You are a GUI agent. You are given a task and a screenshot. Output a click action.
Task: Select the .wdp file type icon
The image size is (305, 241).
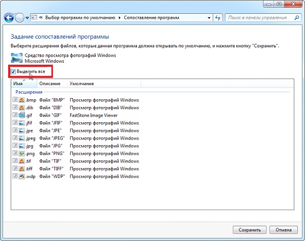pos(22,176)
